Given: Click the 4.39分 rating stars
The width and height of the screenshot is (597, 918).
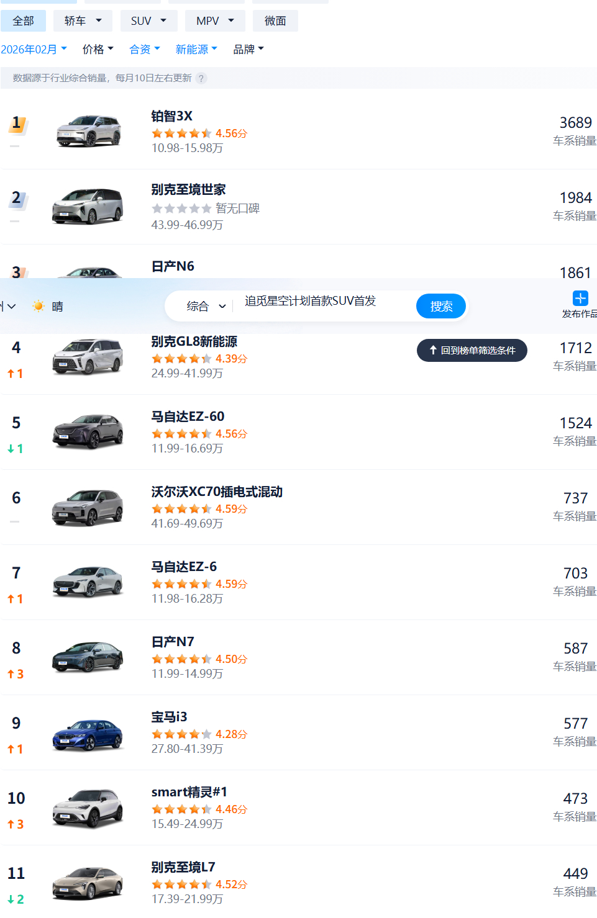Looking at the screenshot, I should [181, 359].
